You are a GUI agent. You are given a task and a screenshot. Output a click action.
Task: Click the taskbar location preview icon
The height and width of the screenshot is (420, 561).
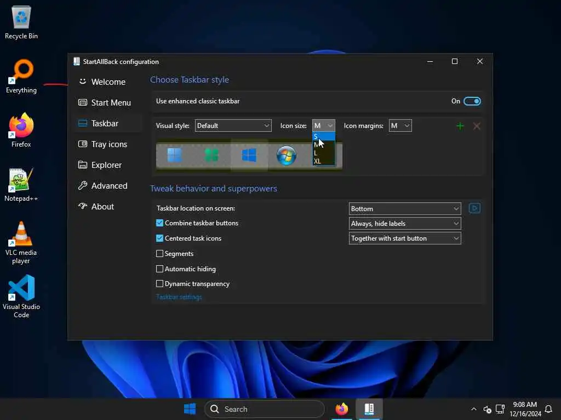(x=474, y=208)
